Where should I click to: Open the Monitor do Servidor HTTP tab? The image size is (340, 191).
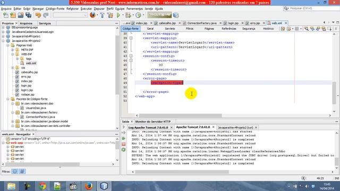[153, 121]
